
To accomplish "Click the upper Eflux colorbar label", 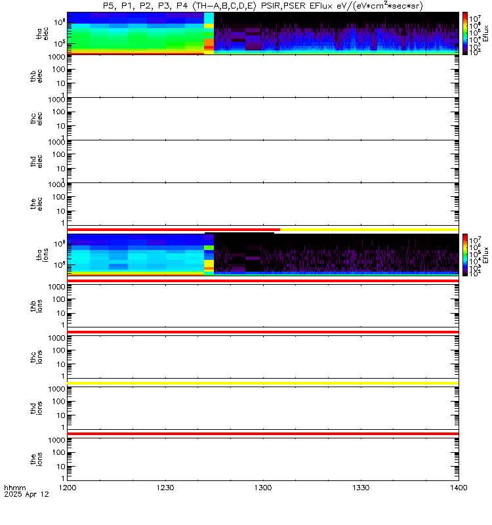I will pyautogui.click(x=485, y=33).
